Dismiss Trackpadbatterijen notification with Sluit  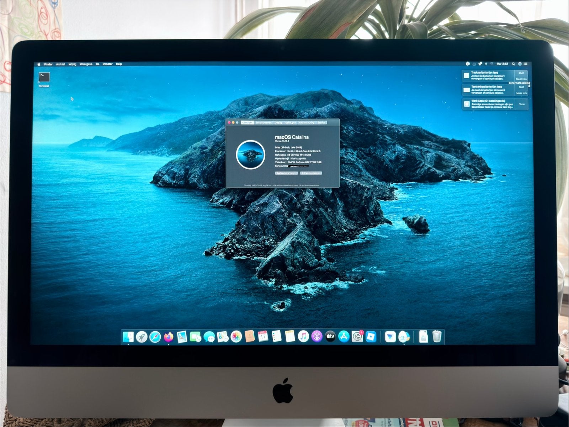point(521,73)
